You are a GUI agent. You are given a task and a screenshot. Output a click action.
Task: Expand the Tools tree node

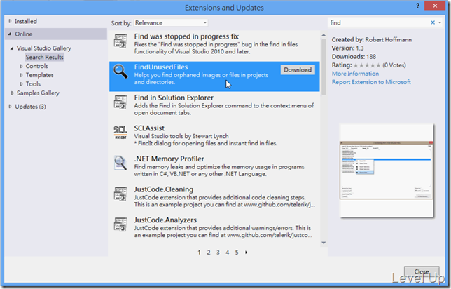tap(21, 84)
